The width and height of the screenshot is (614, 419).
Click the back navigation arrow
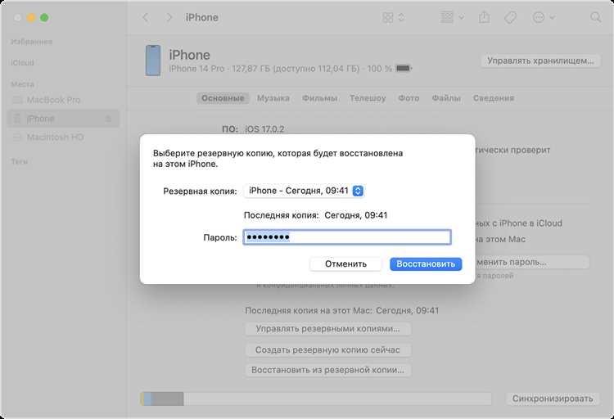click(x=146, y=17)
